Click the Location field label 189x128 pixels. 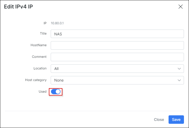pos(40,68)
